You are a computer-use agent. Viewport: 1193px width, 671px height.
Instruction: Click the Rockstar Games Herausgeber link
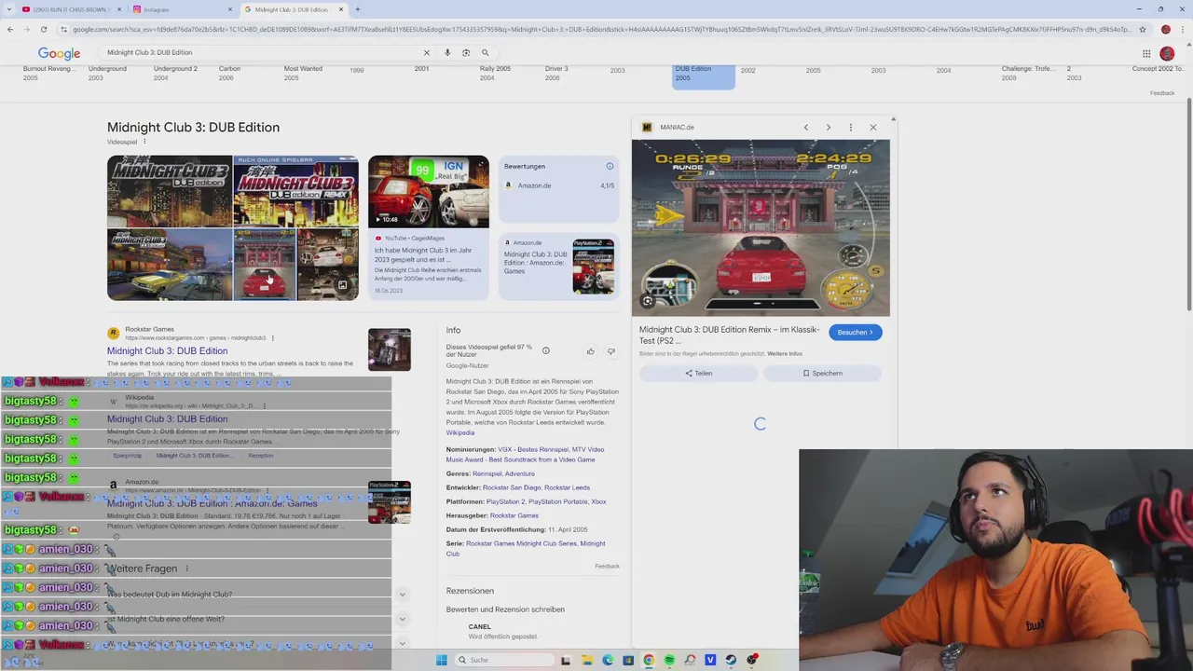514,515
